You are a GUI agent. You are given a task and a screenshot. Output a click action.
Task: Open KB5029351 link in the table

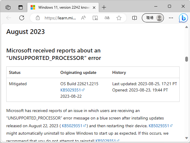click(x=72, y=90)
